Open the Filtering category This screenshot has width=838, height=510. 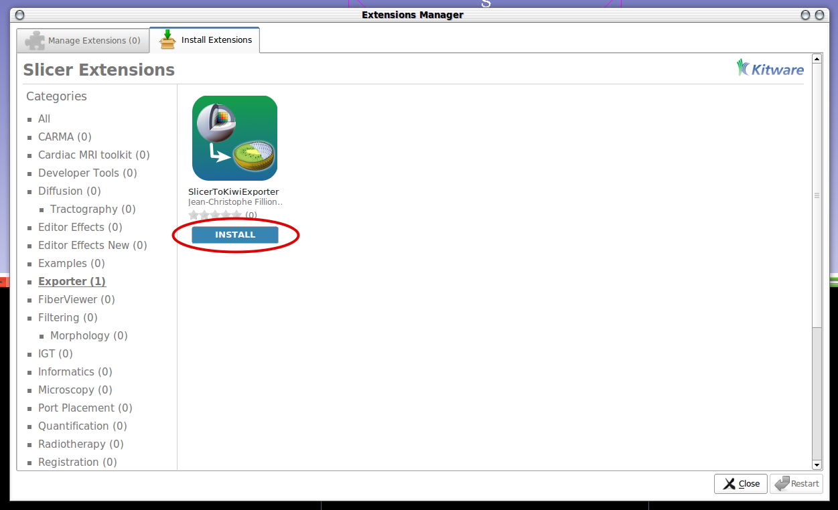tap(68, 317)
